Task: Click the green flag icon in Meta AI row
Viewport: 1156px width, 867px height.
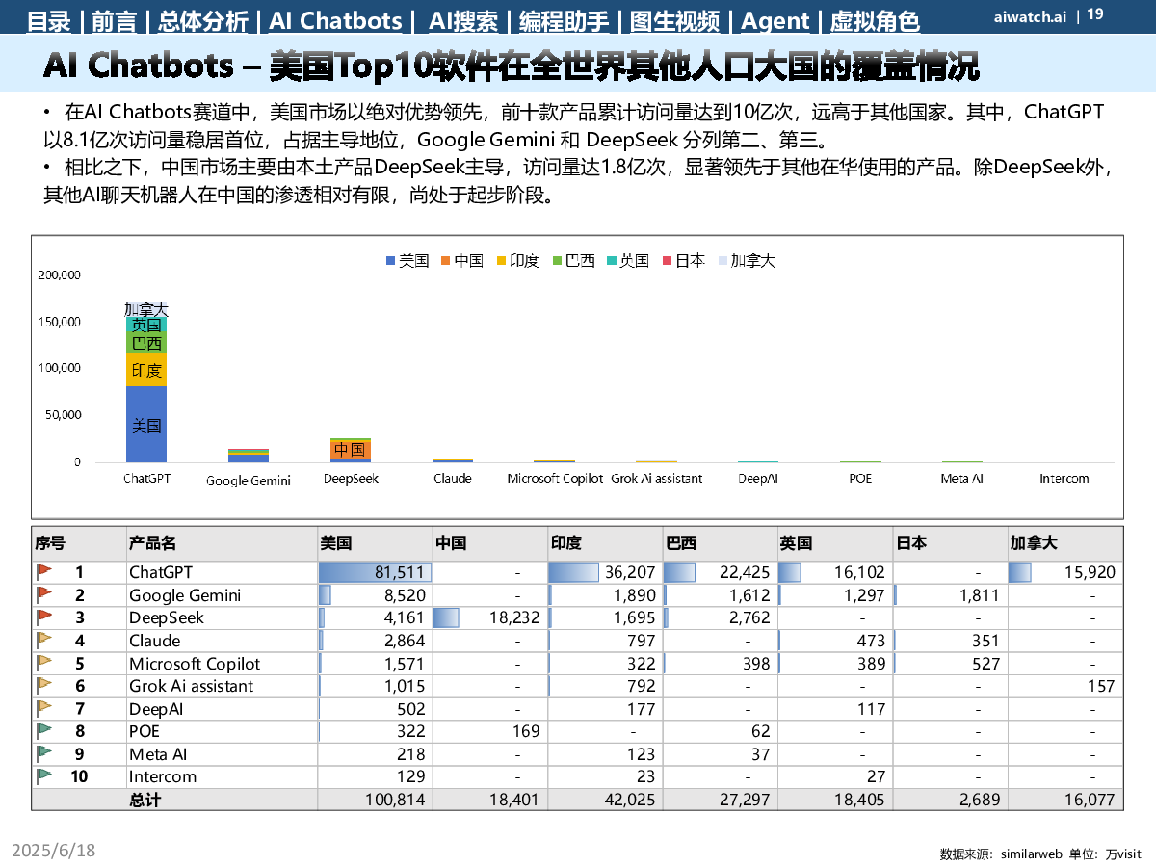Action: click(x=44, y=753)
